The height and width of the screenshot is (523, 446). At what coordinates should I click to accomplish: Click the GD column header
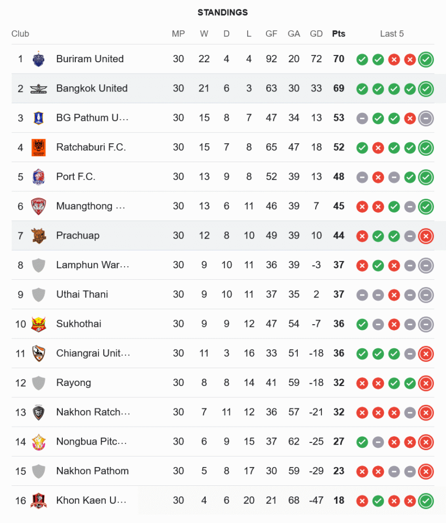[316, 34]
